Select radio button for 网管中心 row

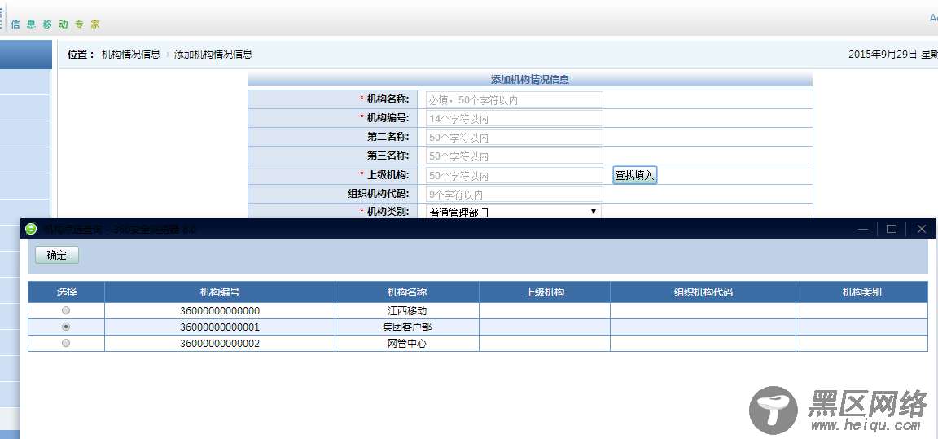click(66, 343)
